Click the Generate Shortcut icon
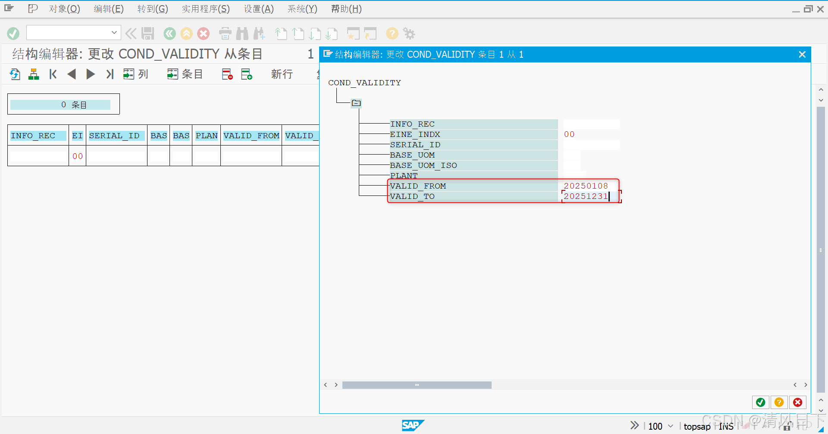Viewport: 828px width, 434px height. click(x=370, y=33)
